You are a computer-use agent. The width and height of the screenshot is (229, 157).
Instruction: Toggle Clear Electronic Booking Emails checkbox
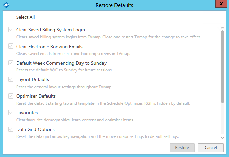(11, 46)
